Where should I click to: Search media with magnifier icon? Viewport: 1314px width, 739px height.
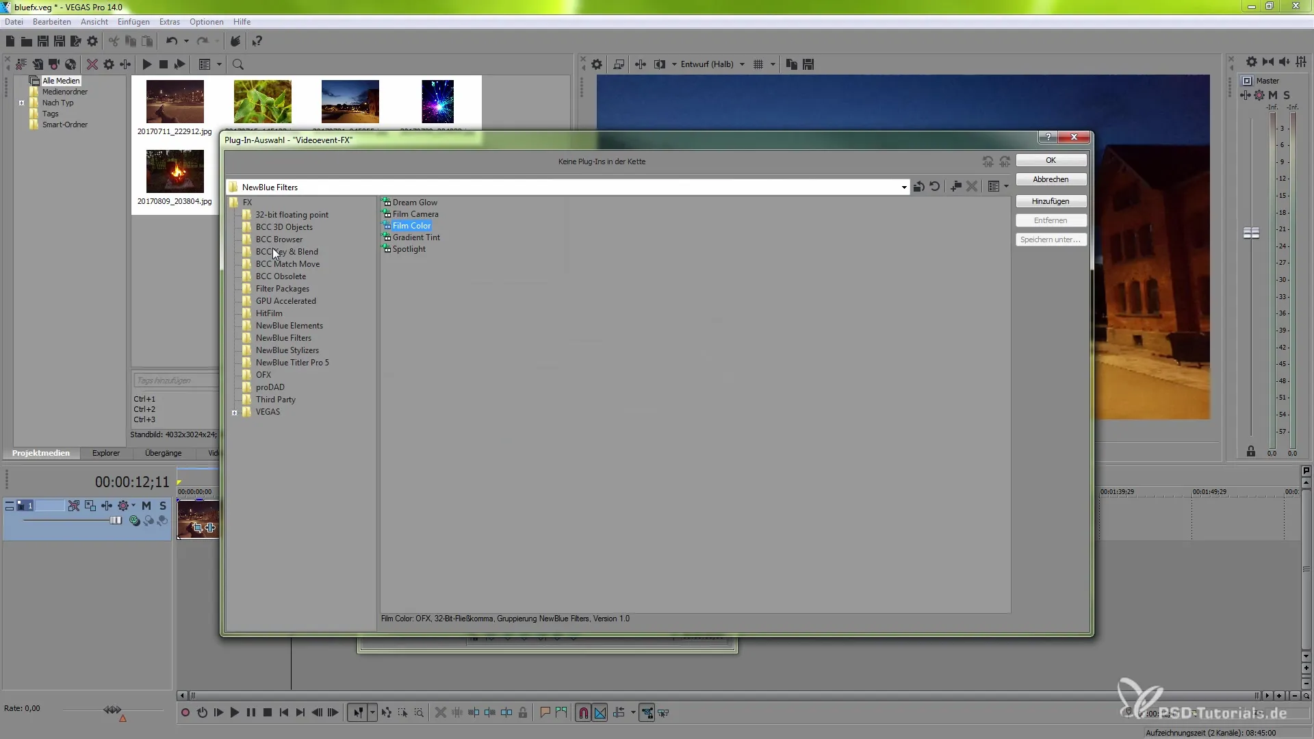click(x=238, y=64)
